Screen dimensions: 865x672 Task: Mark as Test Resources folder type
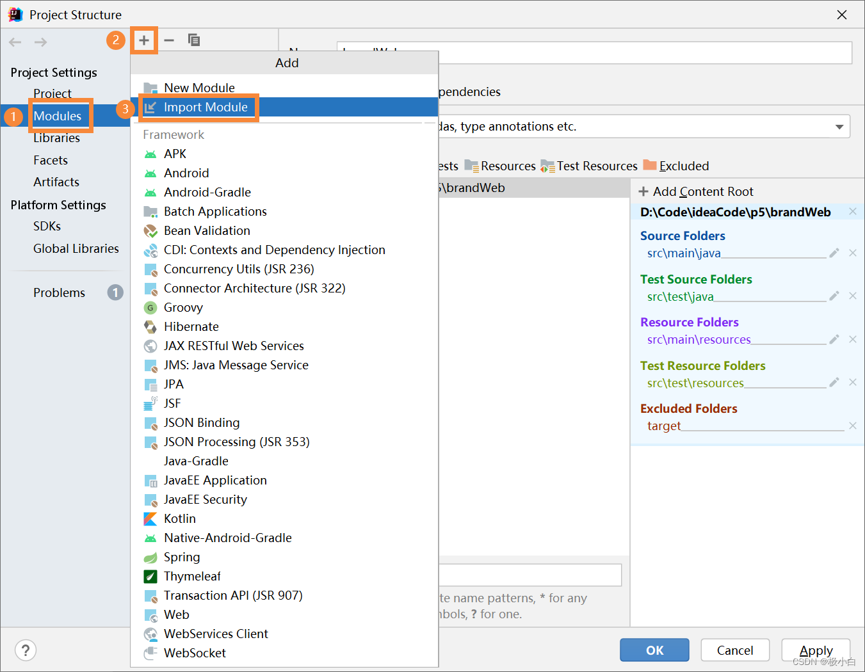(x=589, y=166)
